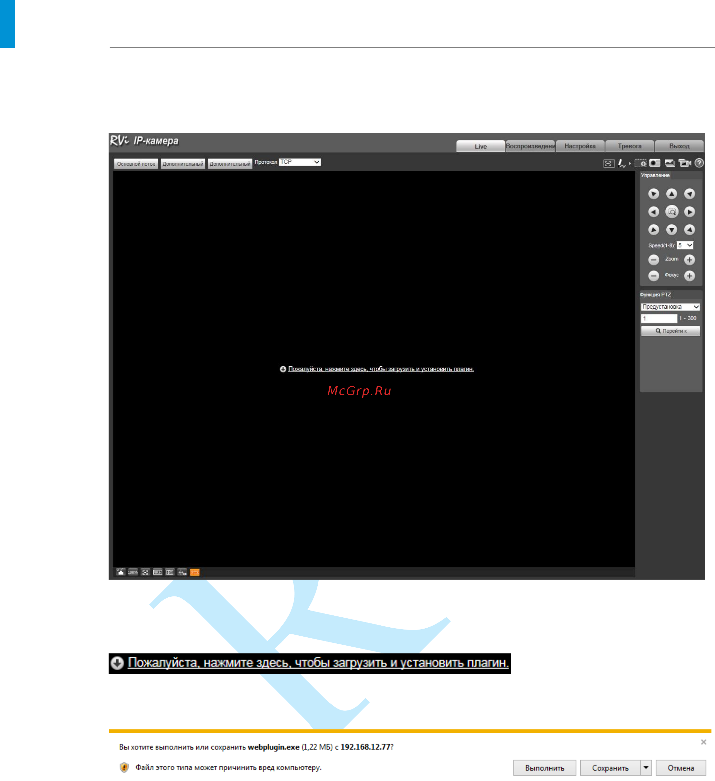715x781 pixels.
Task: Click Сохранить to save webplugin.exe
Action: 610,767
